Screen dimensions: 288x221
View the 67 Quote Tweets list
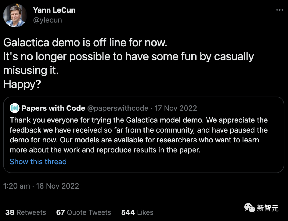(x=83, y=212)
